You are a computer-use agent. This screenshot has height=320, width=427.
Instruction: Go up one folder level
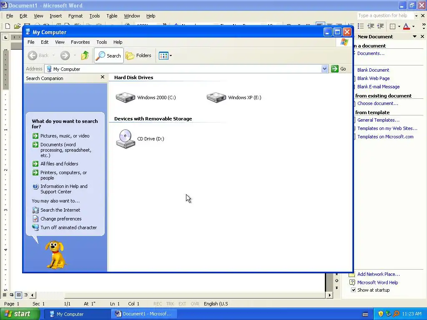(x=85, y=55)
